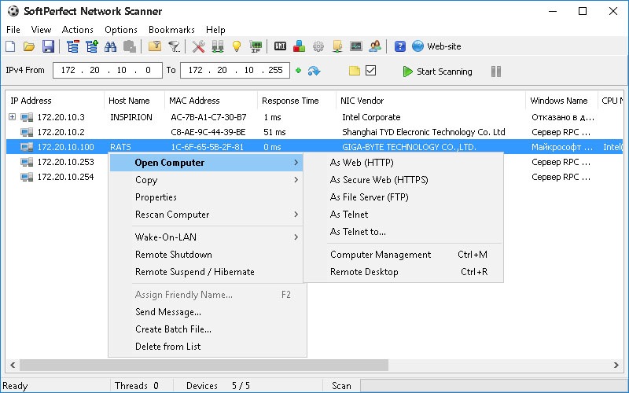Open the Help menu

[x=215, y=30]
